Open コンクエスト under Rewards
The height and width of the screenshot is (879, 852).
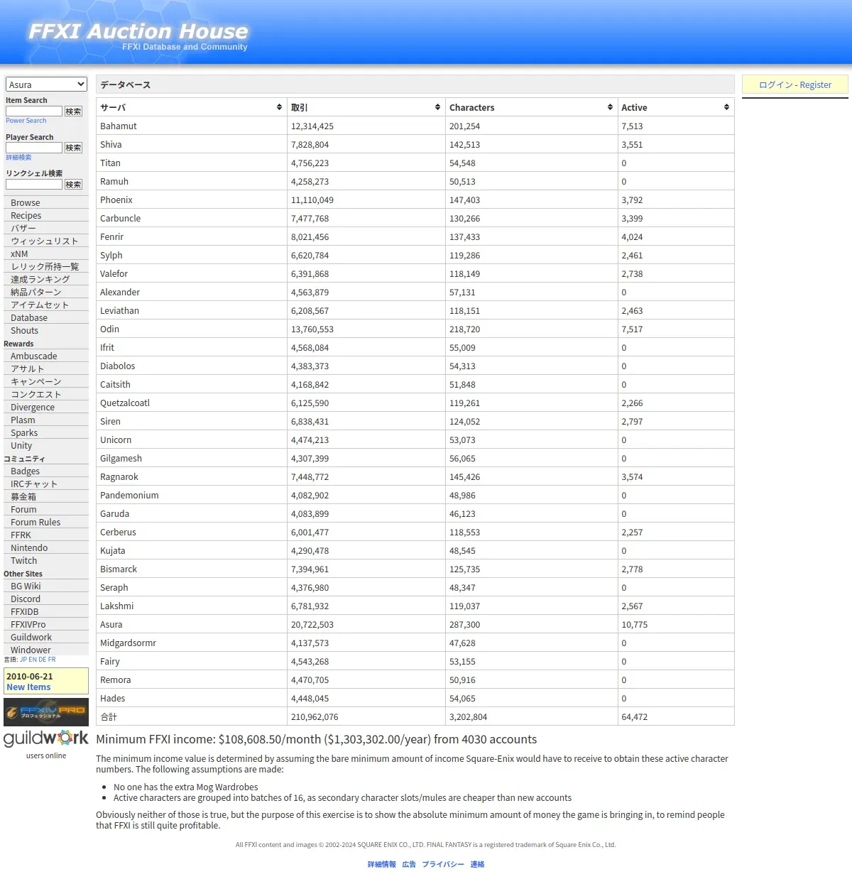[x=46, y=394]
